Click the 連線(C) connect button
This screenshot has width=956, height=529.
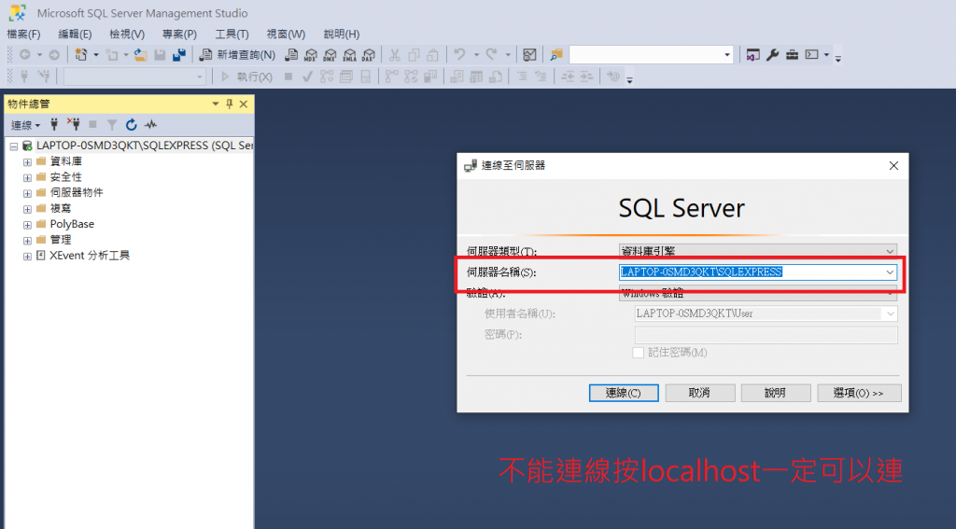tap(624, 393)
